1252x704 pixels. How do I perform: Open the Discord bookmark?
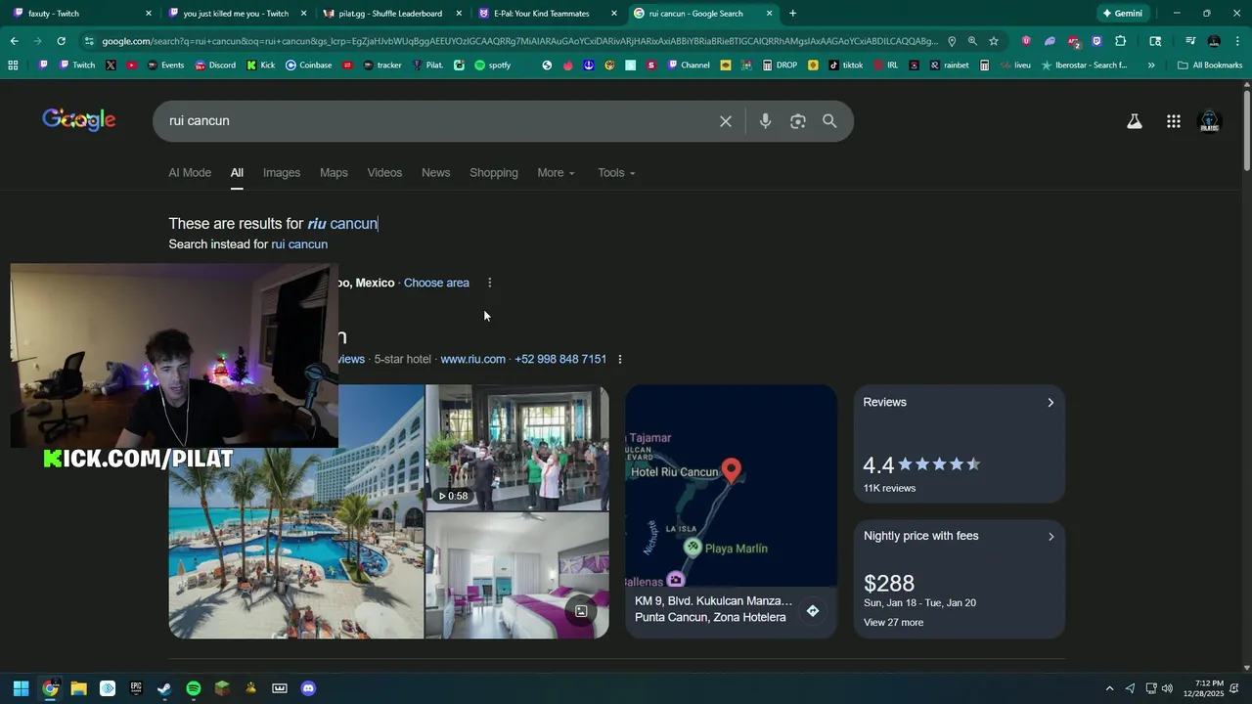tap(215, 66)
